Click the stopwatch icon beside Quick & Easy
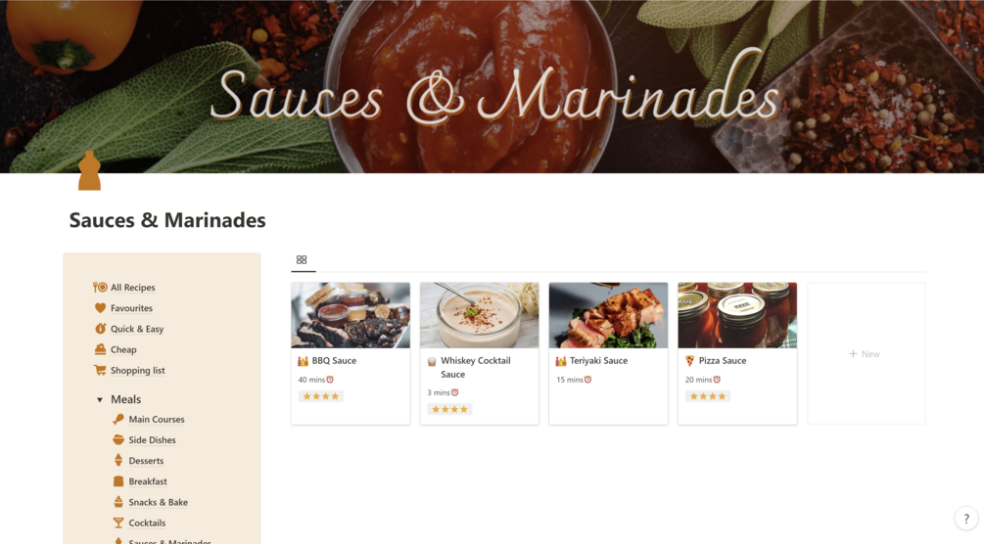 coord(100,329)
